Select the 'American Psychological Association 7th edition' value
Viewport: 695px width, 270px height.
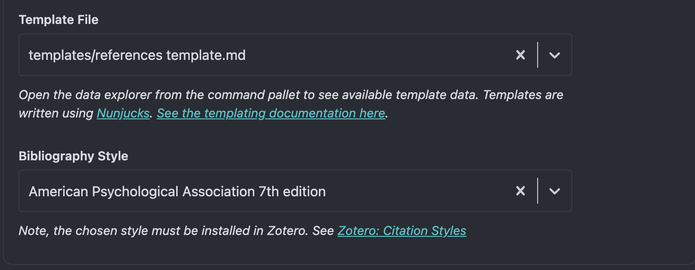[177, 191]
